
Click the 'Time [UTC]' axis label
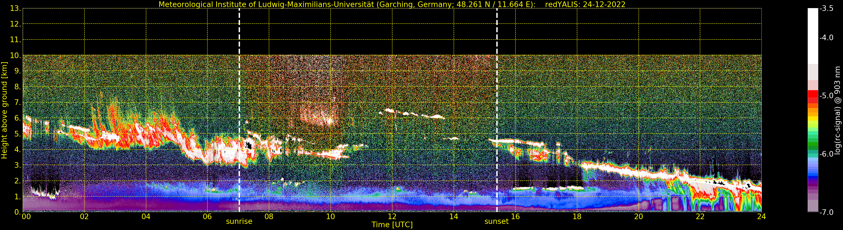pyautogui.click(x=392, y=225)
